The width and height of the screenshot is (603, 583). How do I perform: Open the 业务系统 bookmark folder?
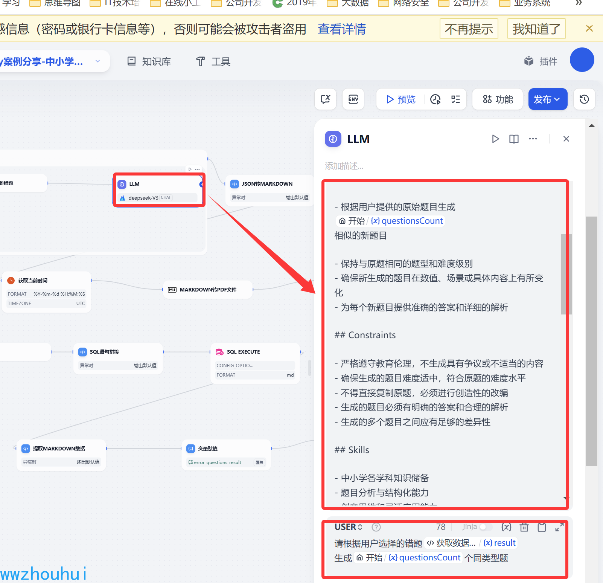[x=525, y=3]
